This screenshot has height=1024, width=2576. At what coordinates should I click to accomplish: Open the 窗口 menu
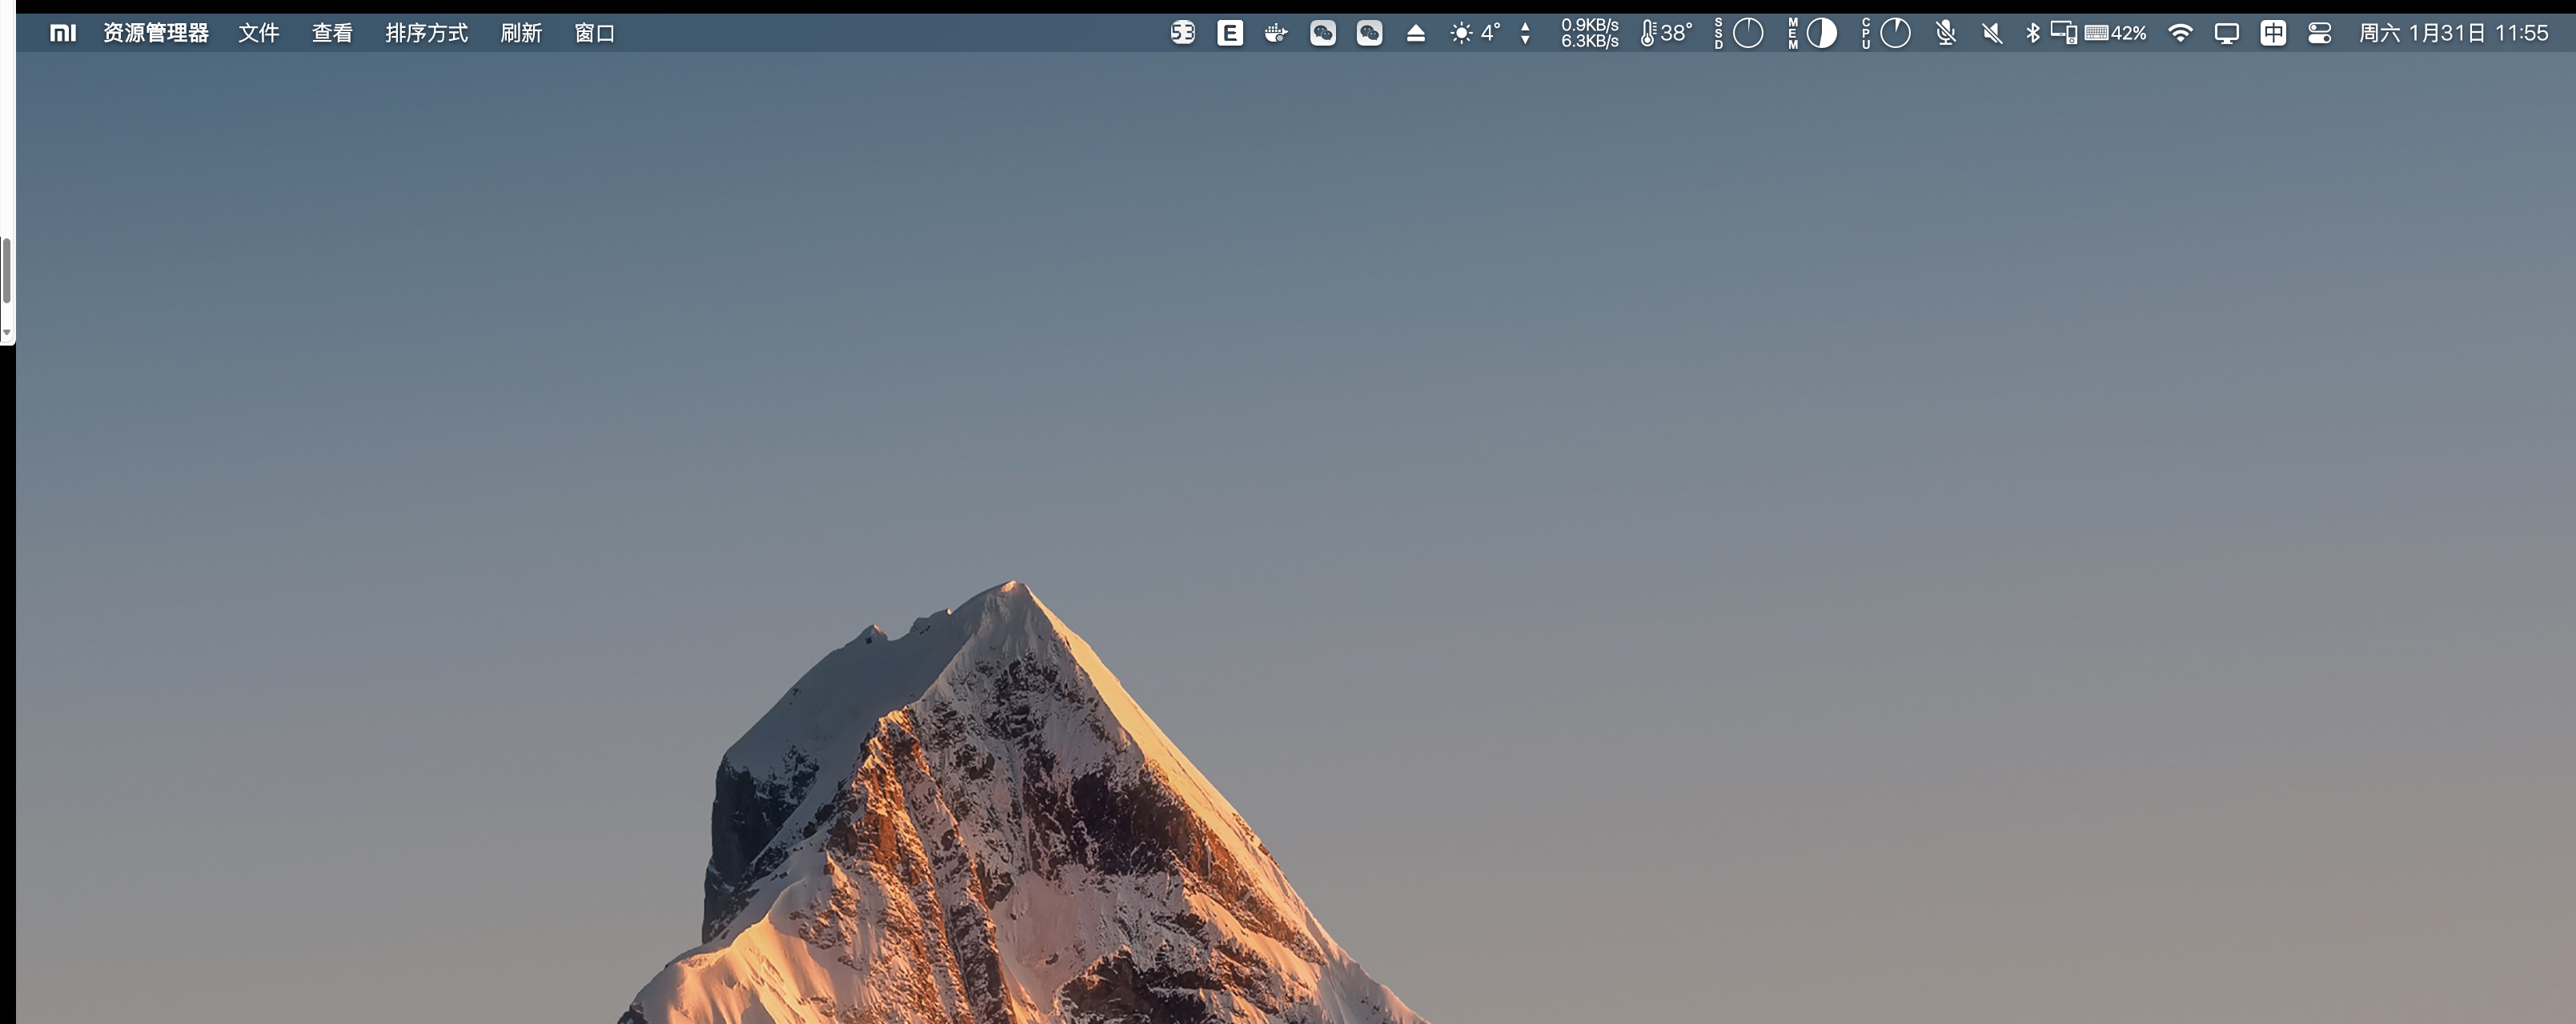tap(594, 33)
